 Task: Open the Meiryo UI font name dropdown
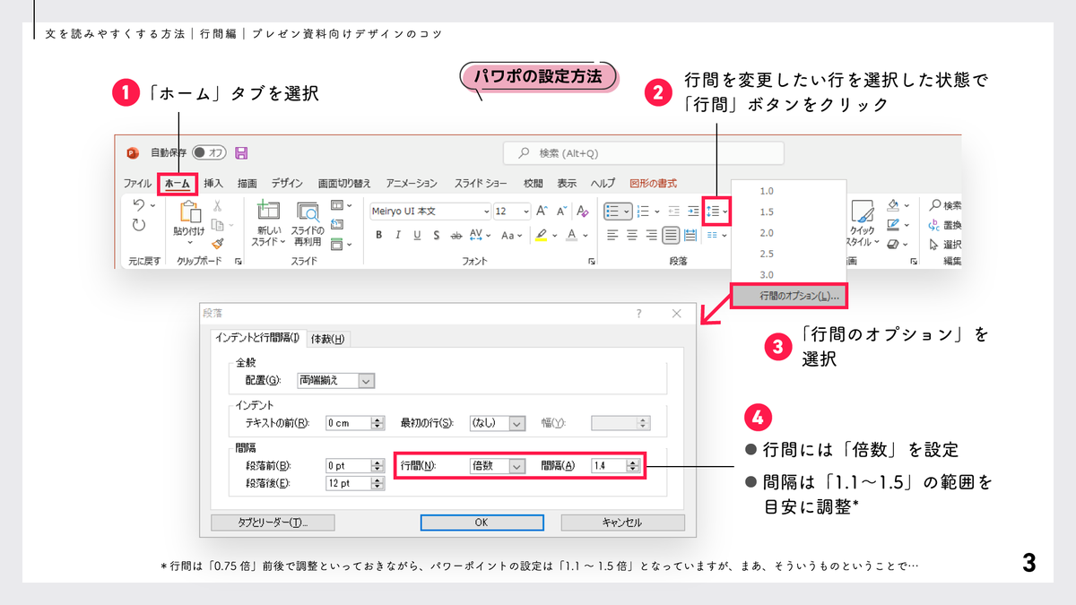pyautogui.click(x=486, y=212)
